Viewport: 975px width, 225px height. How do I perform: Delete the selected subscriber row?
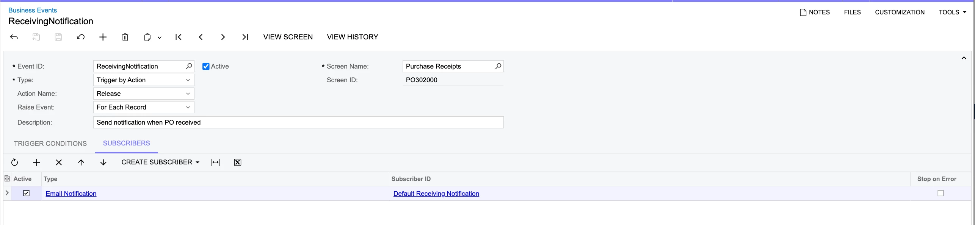59,162
